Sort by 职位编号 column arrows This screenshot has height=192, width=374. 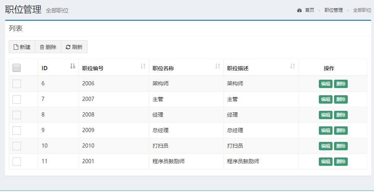143,66
